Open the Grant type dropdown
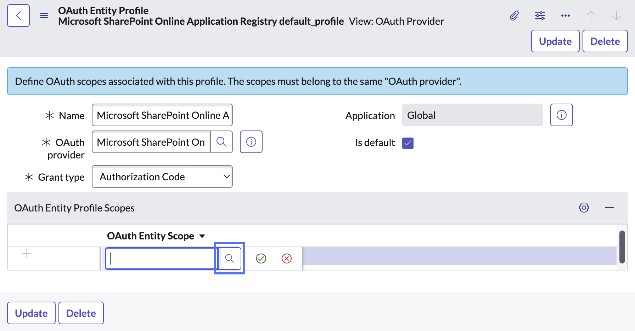 point(162,176)
